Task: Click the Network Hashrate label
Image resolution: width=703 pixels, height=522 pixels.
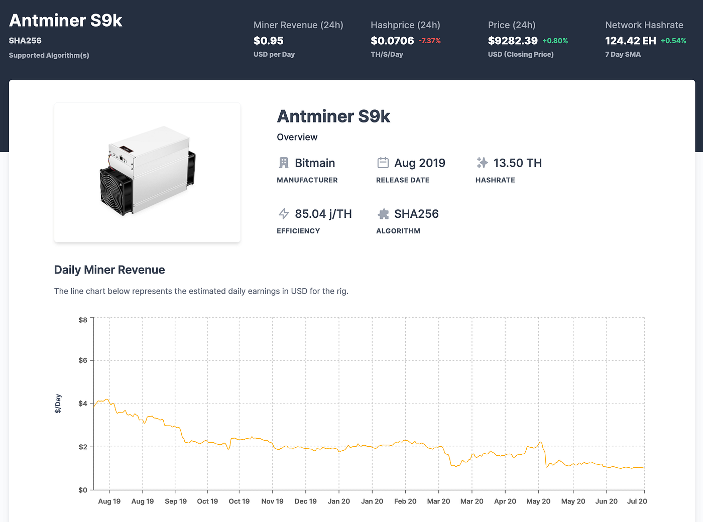Action: [644, 25]
